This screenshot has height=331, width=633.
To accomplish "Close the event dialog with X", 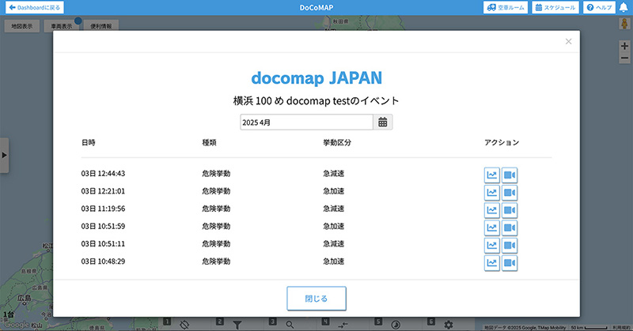I will coord(568,42).
